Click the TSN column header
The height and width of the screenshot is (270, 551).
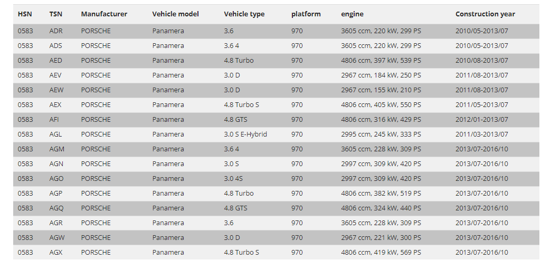(55, 14)
